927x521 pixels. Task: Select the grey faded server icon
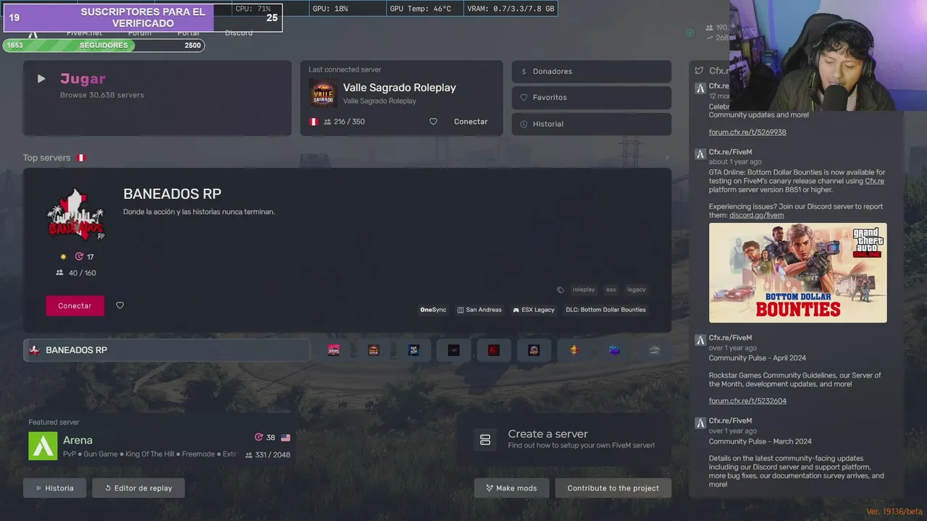(x=655, y=350)
